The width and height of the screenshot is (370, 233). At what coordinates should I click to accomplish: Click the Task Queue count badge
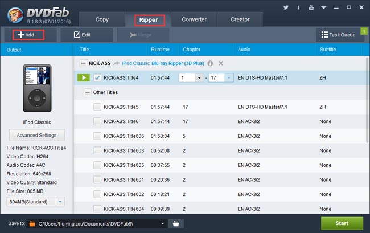click(x=364, y=31)
